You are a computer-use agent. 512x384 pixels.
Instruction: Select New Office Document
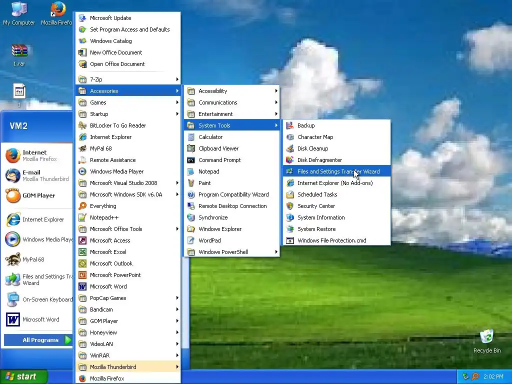(x=128, y=52)
